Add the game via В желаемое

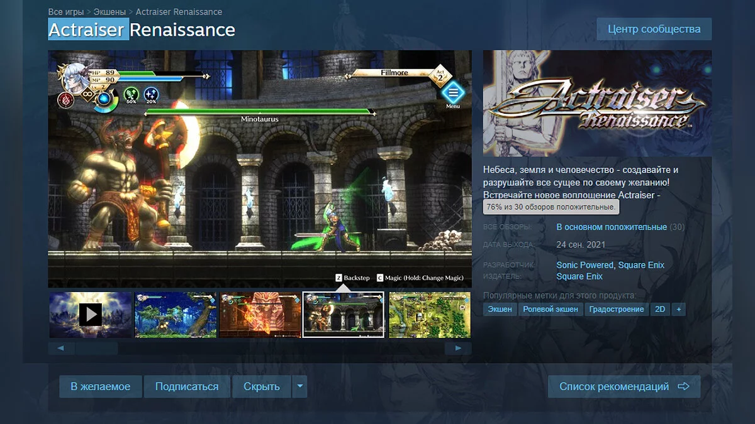[x=101, y=386]
